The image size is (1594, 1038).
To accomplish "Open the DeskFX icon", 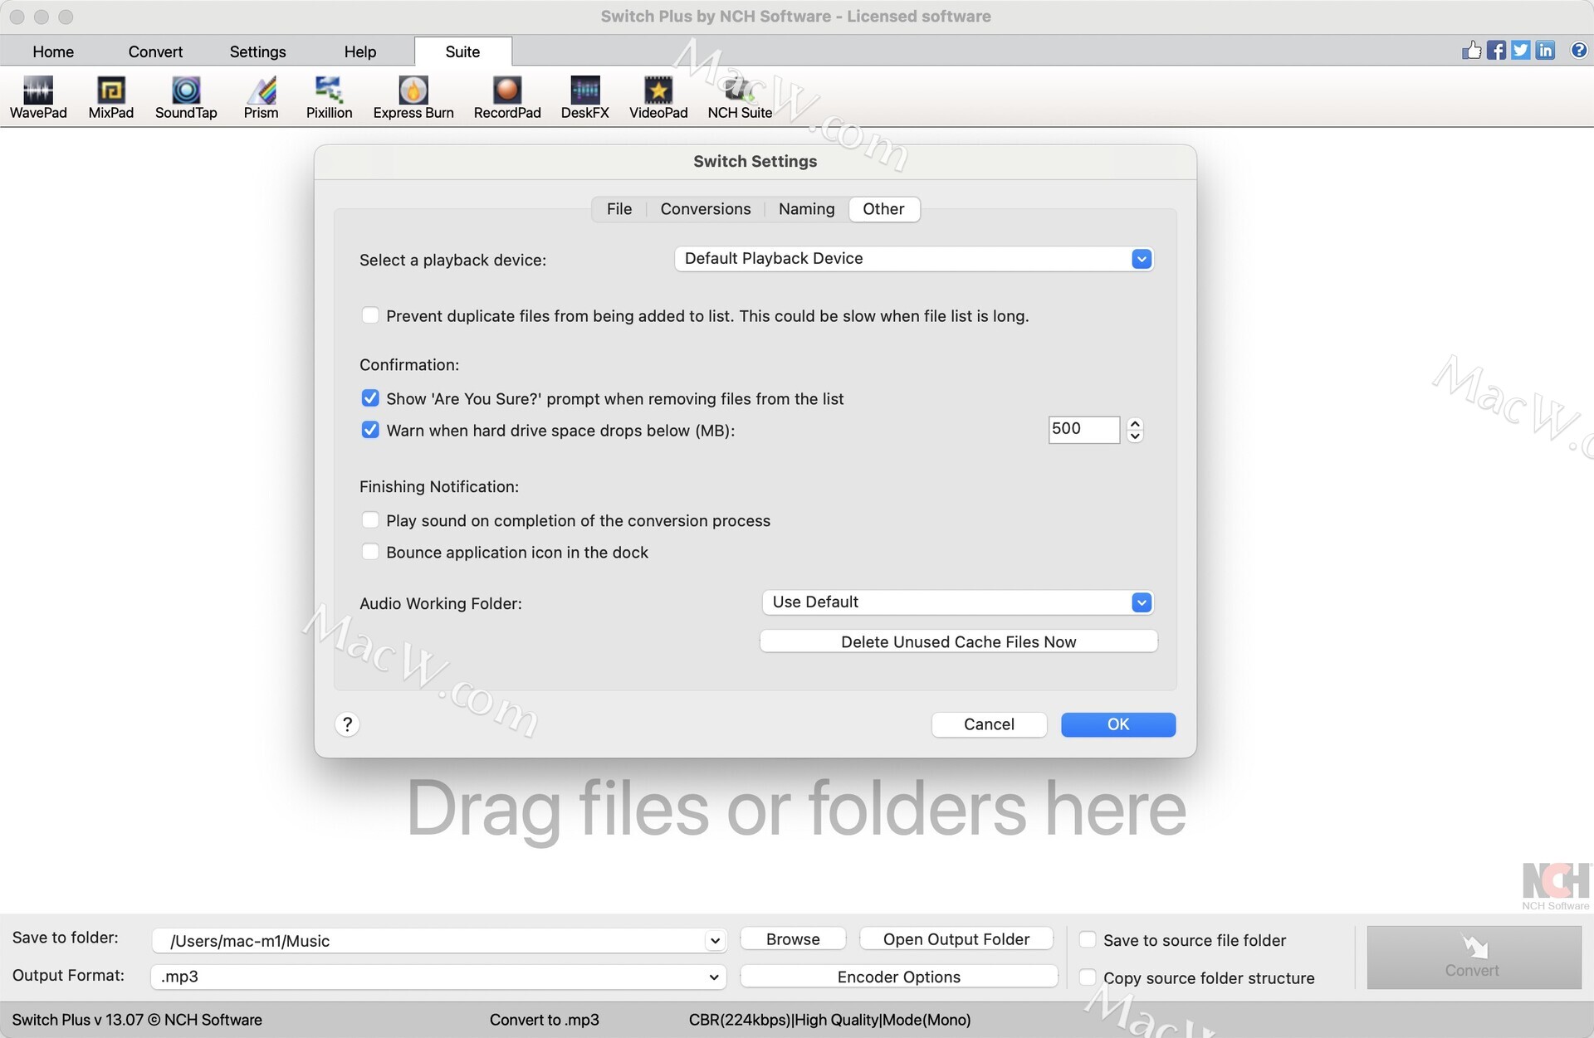I will tap(584, 90).
